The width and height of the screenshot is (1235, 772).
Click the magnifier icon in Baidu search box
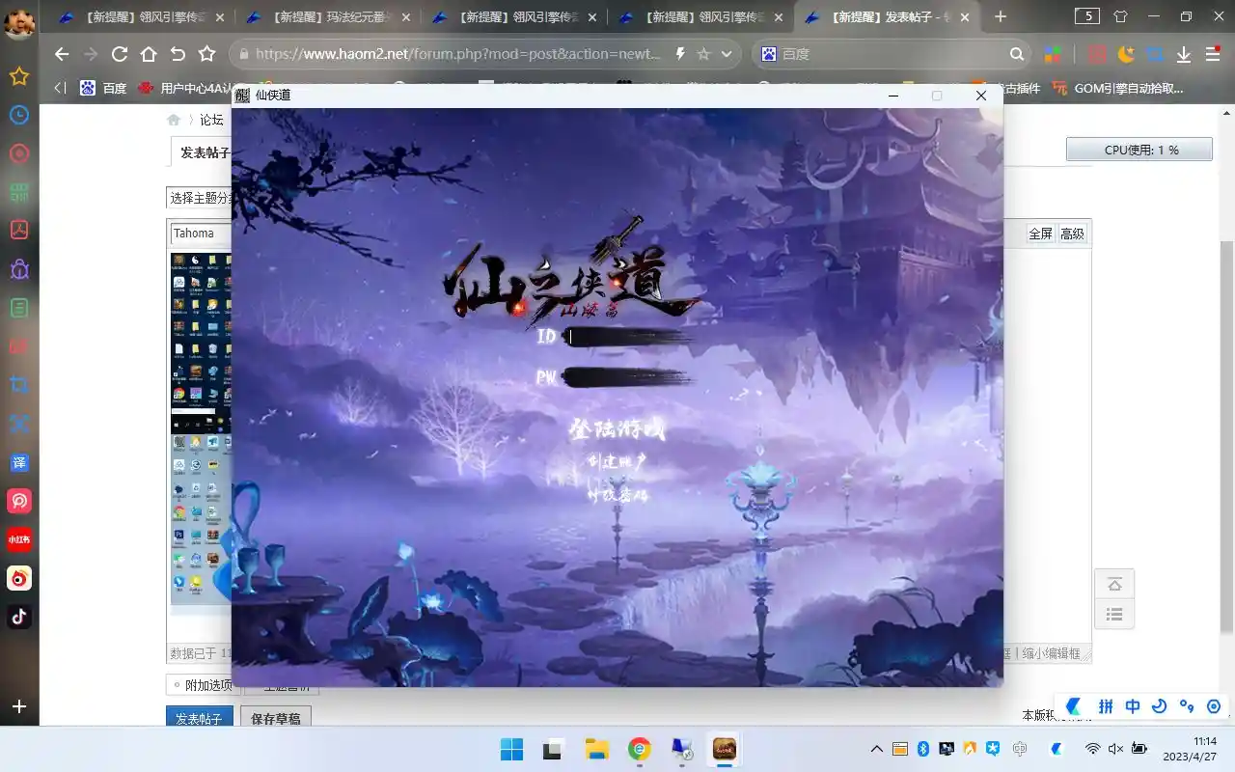(x=1017, y=54)
